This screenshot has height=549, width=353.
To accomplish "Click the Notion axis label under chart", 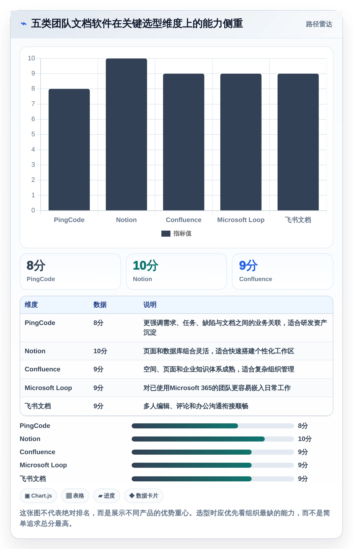I will (126, 220).
